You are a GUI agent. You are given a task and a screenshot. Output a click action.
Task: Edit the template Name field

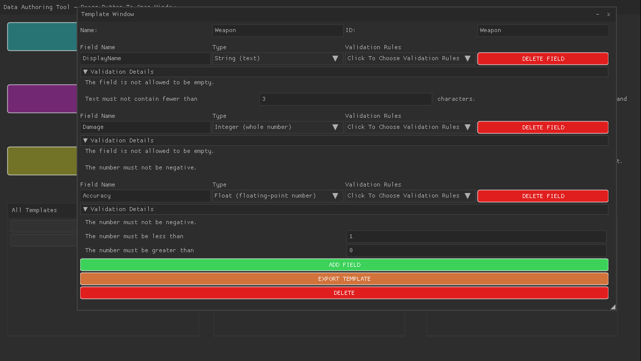(x=277, y=30)
